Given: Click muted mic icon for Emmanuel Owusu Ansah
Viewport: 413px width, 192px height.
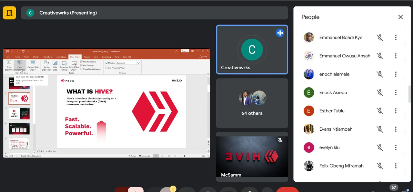Looking at the screenshot, I should 380,56.
